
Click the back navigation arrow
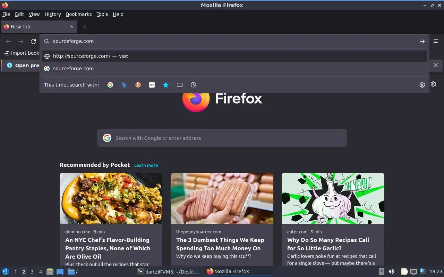click(x=8, y=41)
